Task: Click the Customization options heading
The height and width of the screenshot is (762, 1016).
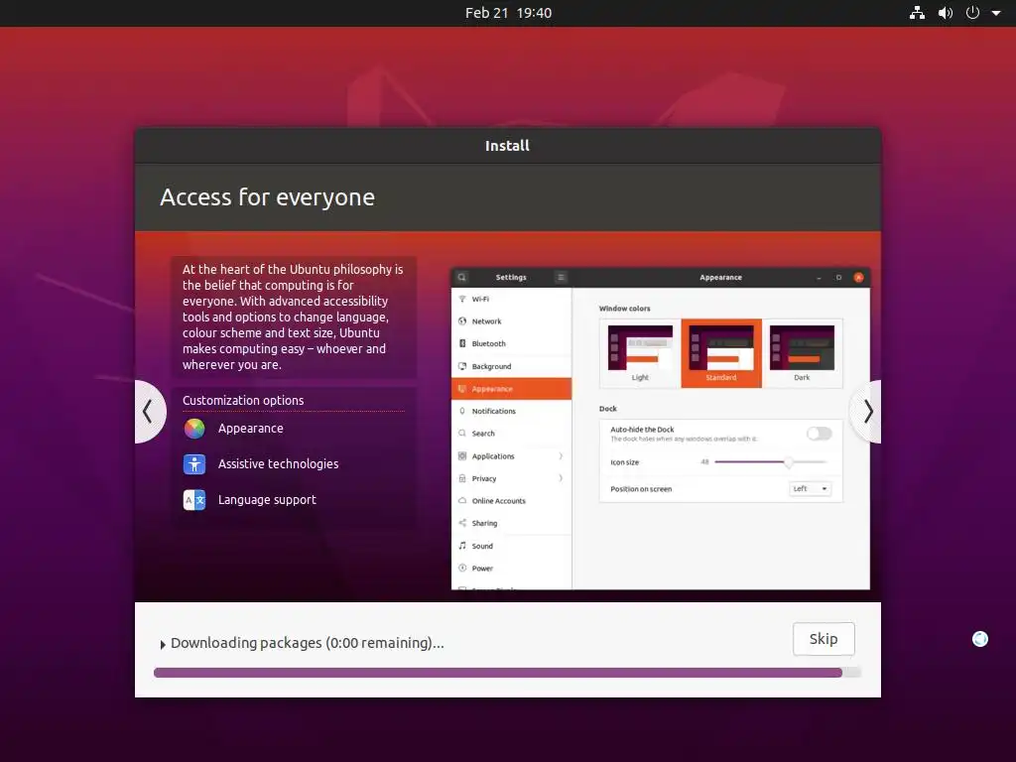Action: point(243,401)
